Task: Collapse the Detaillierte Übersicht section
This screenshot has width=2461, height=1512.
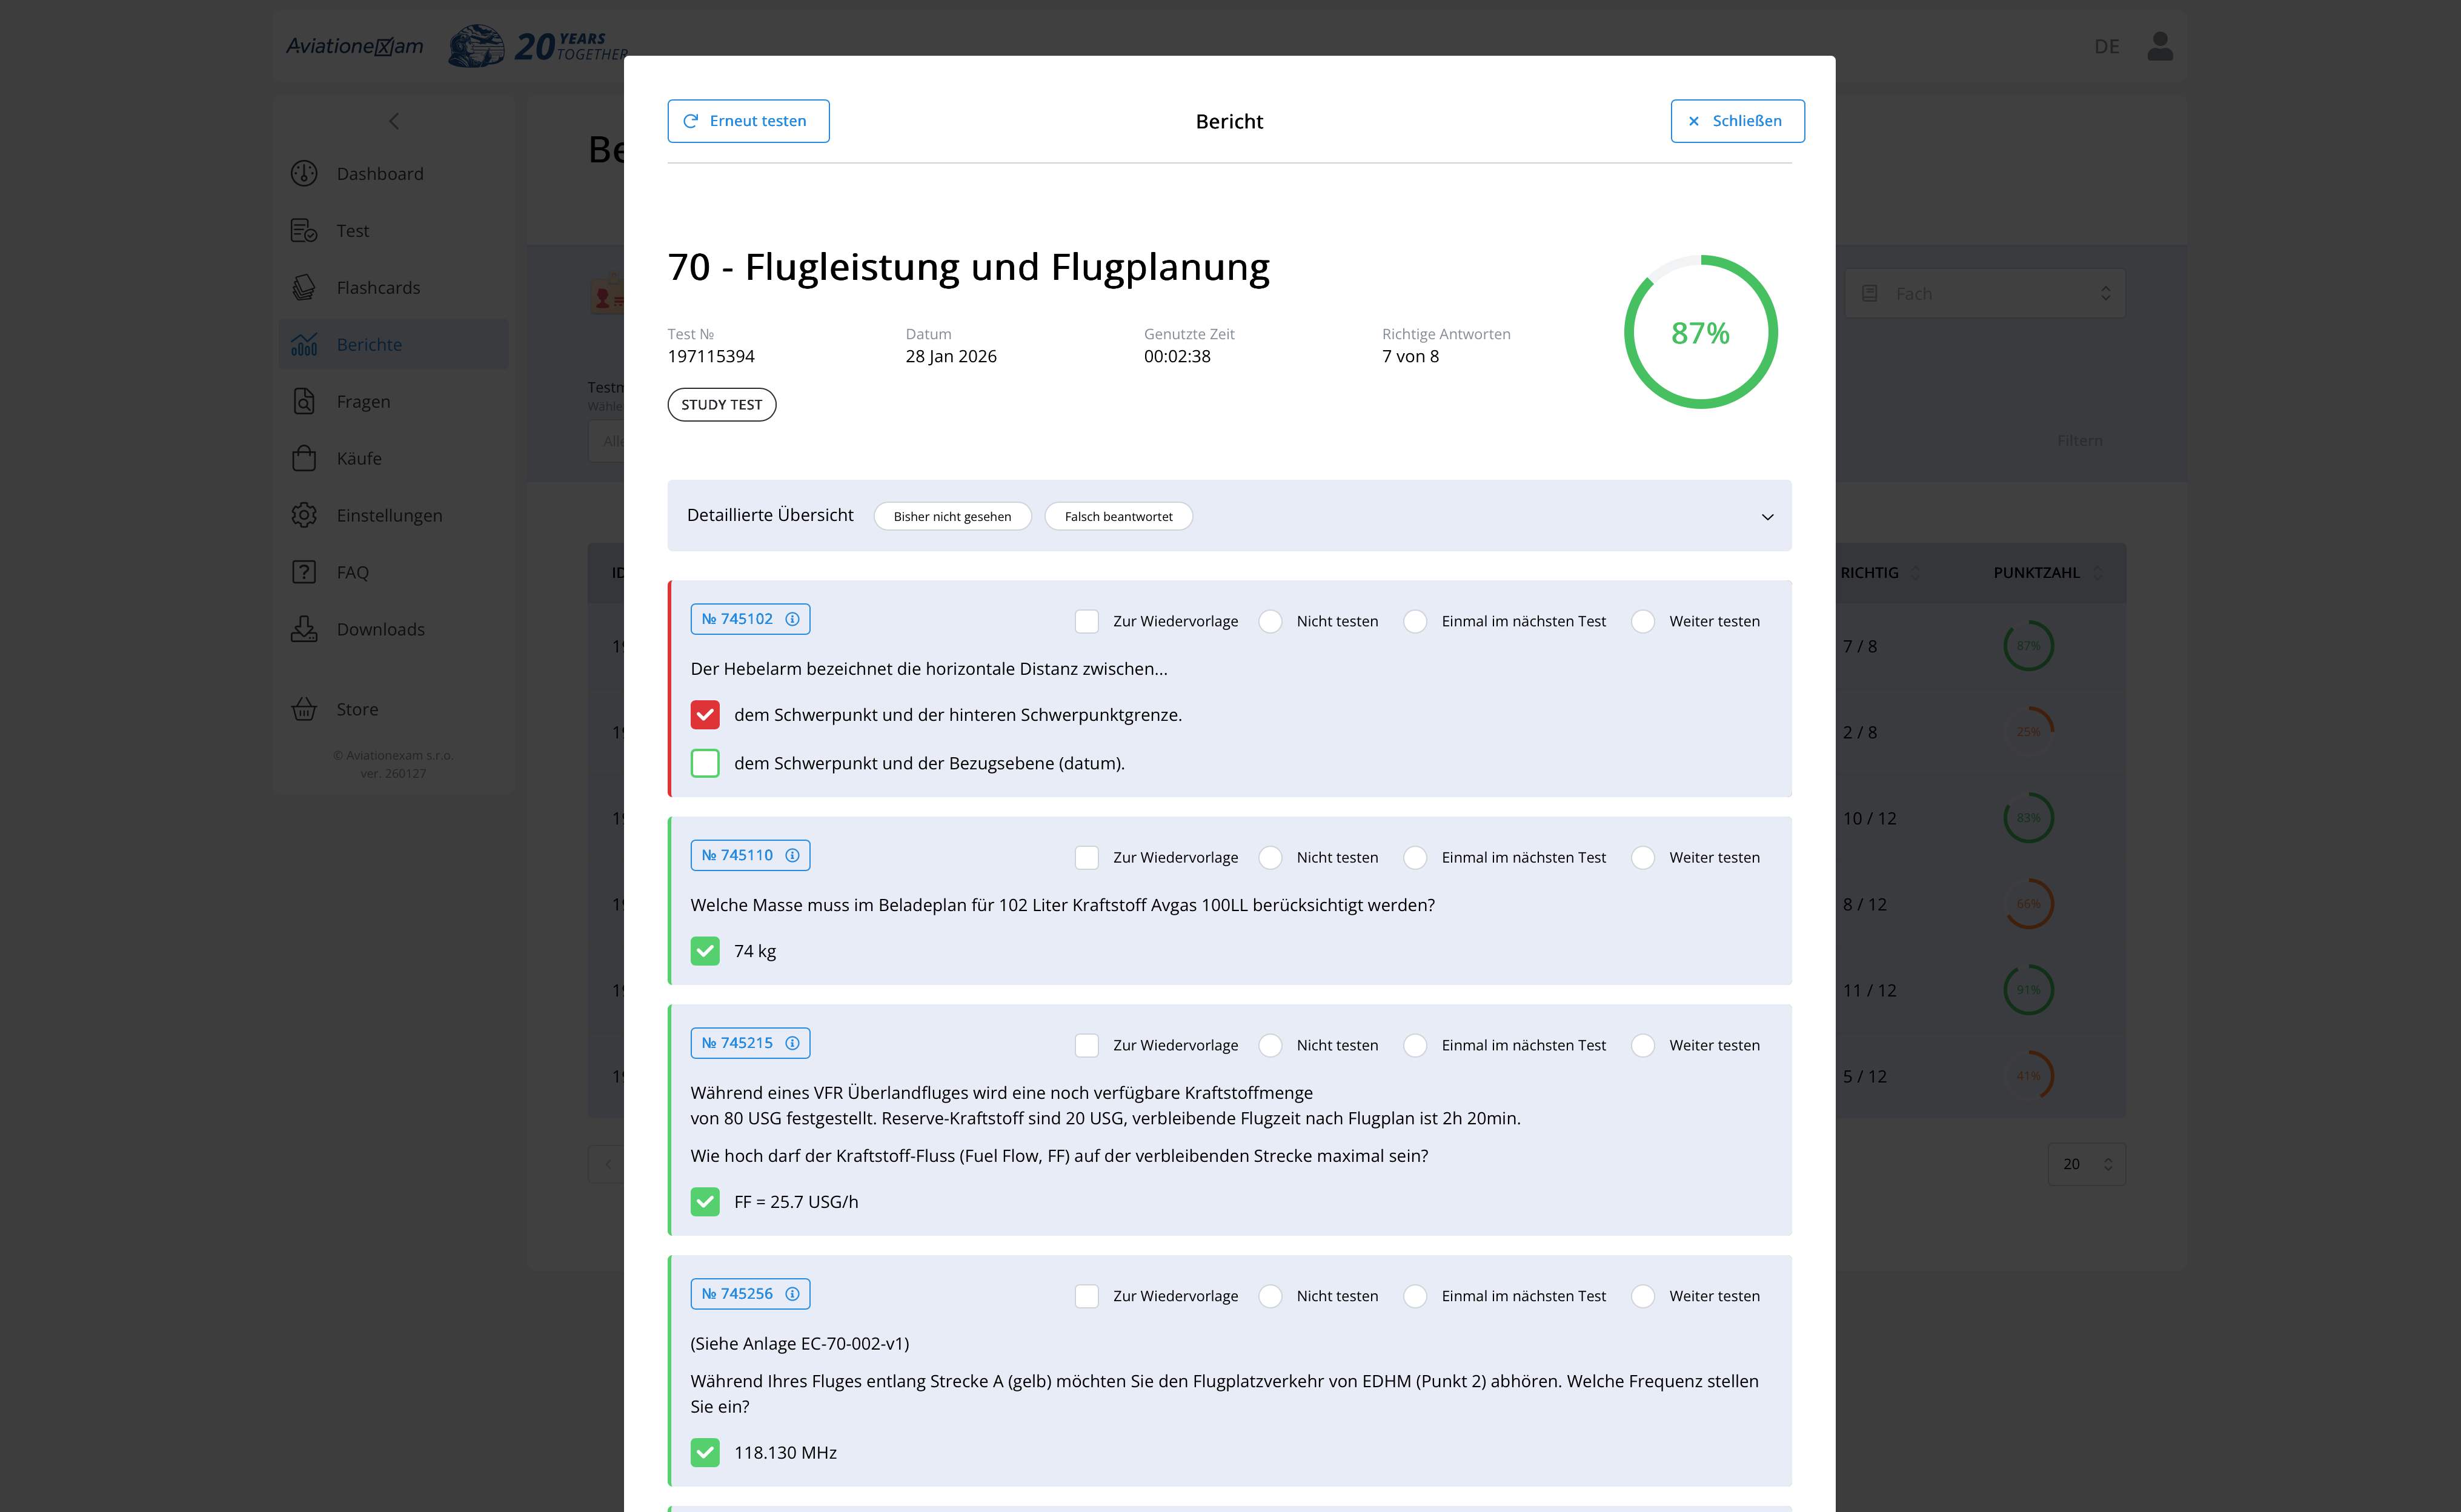Action: 1766,516
